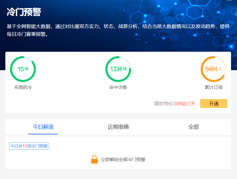Select the 全部 tab
Viewport: 237px width, 179px height.
[193, 127]
